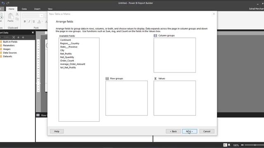Select Continent in Available fields
264x148 pixels.
click(66, 40)
